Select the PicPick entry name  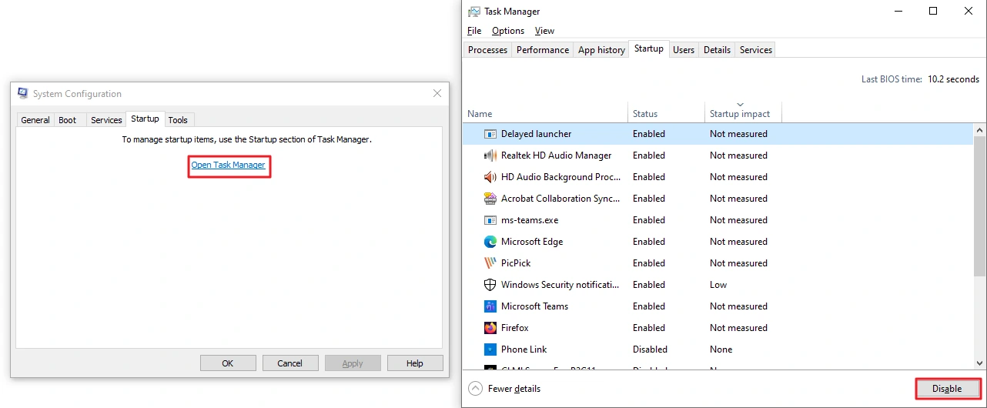pos(516,263)
